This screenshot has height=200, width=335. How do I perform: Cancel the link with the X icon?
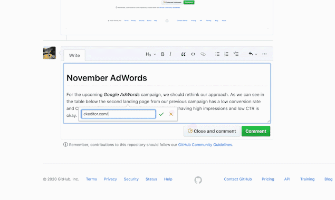[x=171, y=114]
